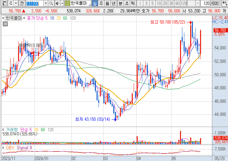Viewport: 228px width, 161px height.
Task: Click the 한국콜마 label in the chart legend
Action: pos(13,18)
